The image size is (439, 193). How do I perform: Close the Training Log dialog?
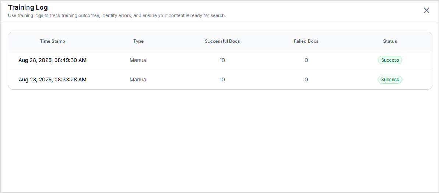point(426,10)
